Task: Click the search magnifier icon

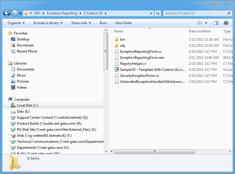Action: coord(229,13)
